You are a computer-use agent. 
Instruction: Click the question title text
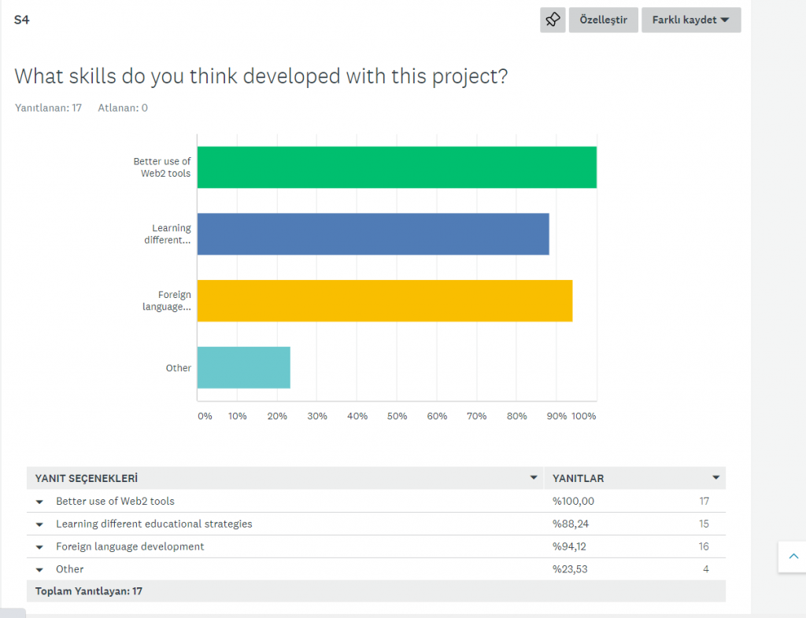(261, 76)
